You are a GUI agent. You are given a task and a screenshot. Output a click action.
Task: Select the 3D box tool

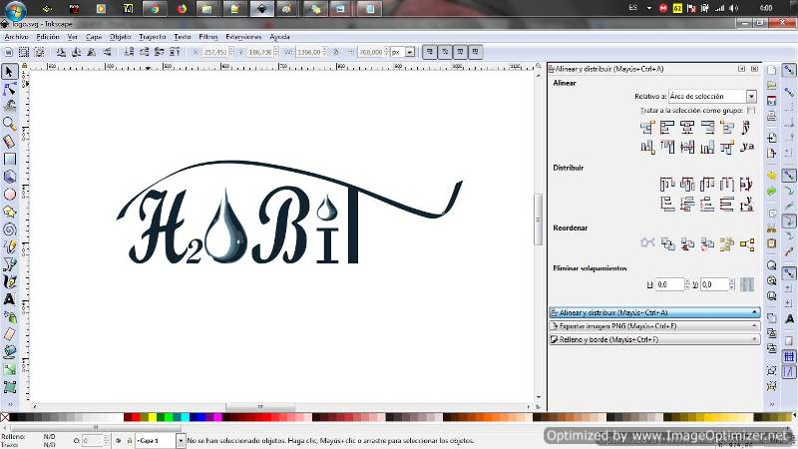coord(9,177)
